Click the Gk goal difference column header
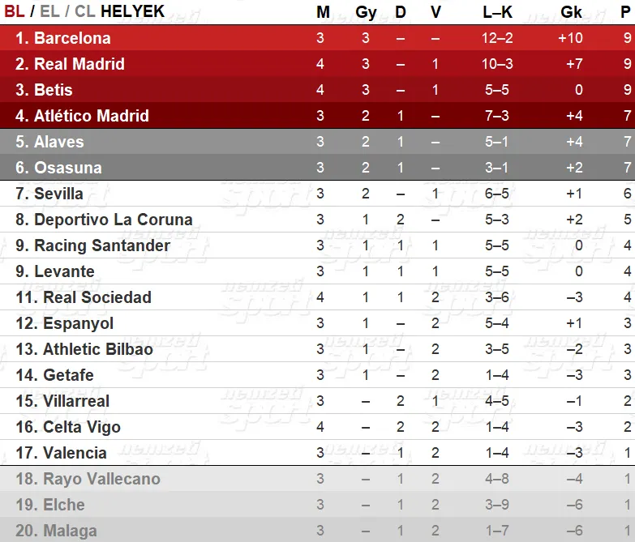This screenshot has height=542, width=635. pos(571,12)
